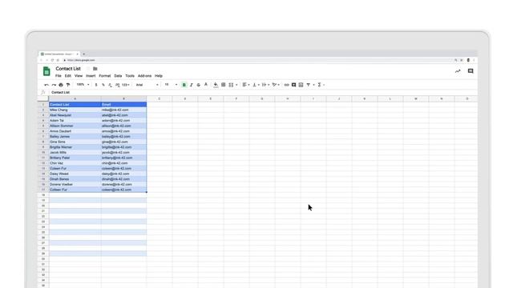Click the Decrease decimal places icon
The height and width of the screenshot is (288, 513).
[x=111, y=85]
